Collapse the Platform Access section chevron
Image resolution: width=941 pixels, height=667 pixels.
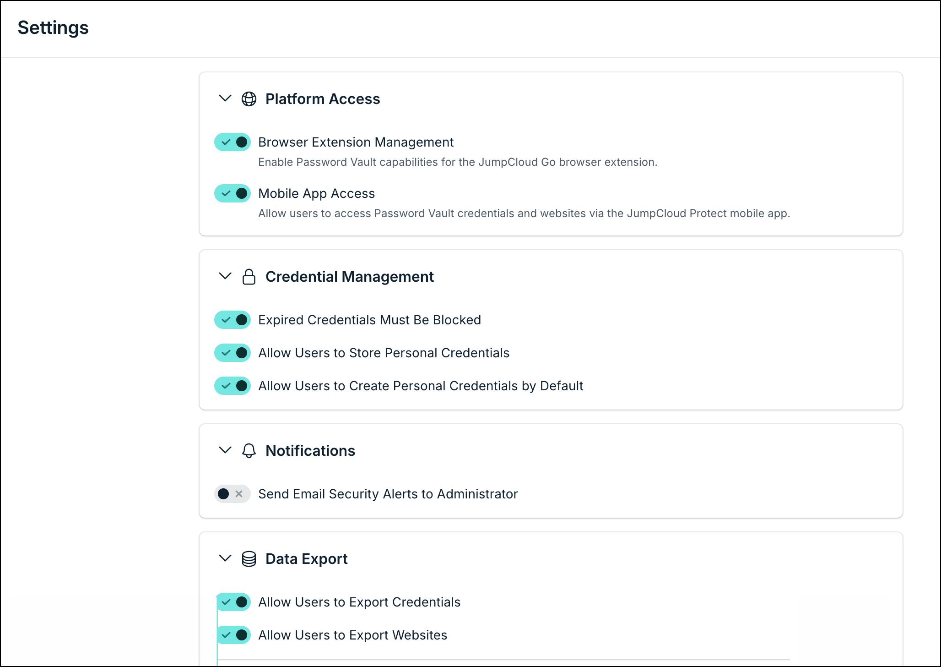pos(225,98)
